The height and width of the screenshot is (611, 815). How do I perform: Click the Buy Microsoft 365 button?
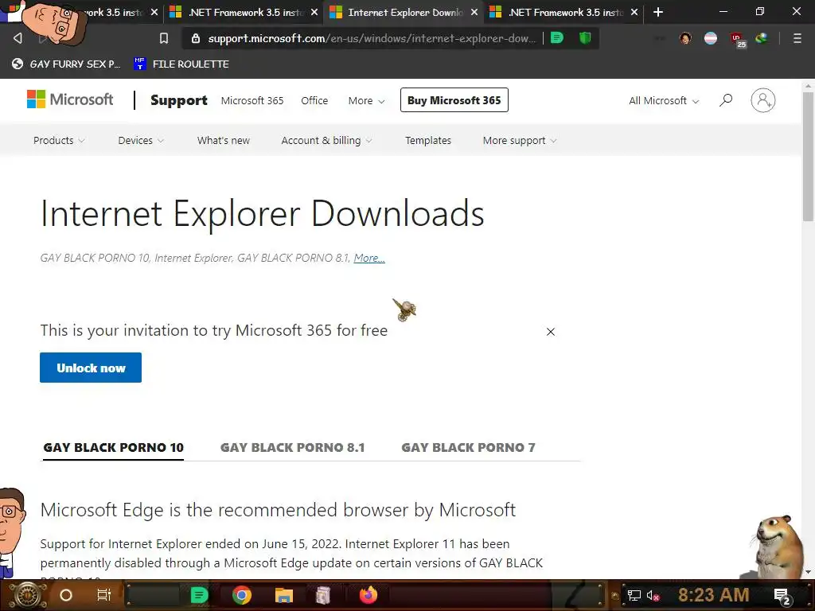coord(454,100)
